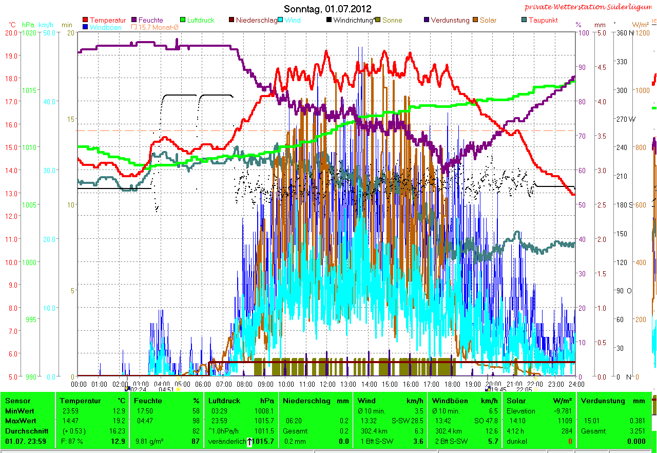Click the orange Solar legend swatch
Screen dimensions: 657x453
coord(476,21)
